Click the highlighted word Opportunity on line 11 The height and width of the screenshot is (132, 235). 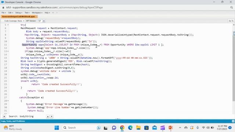pos(29,45)
